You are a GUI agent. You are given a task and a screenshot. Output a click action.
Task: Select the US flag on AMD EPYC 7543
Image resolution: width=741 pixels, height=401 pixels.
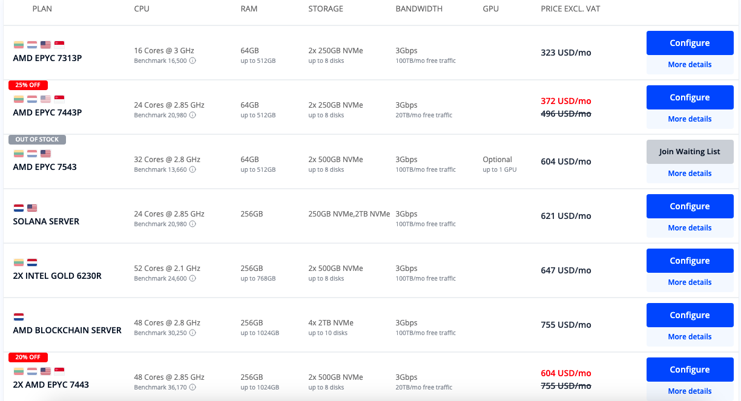45,153
